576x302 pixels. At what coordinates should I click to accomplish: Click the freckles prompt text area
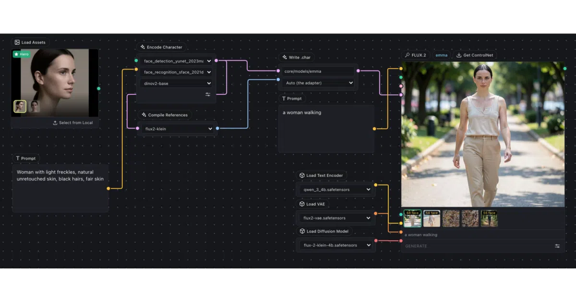point(60,188)
